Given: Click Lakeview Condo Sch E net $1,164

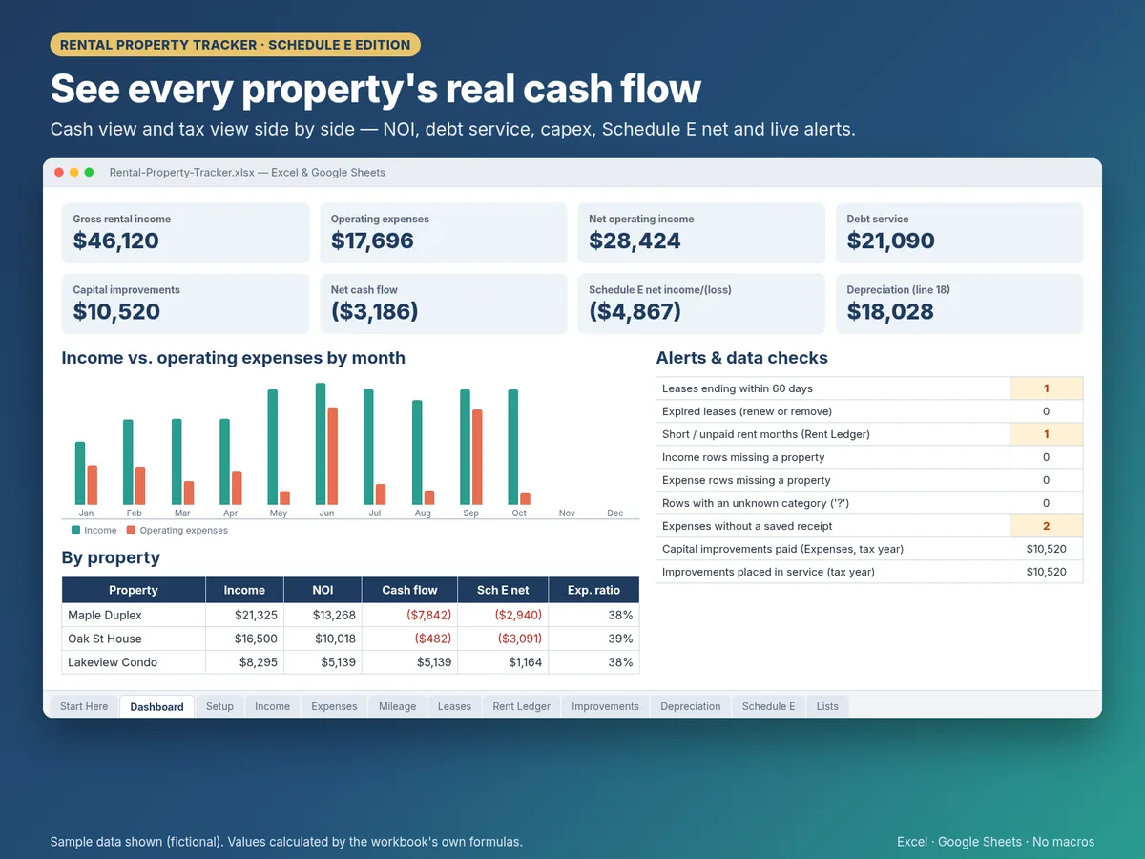Looking at the screenshot, I should point(503,662).
